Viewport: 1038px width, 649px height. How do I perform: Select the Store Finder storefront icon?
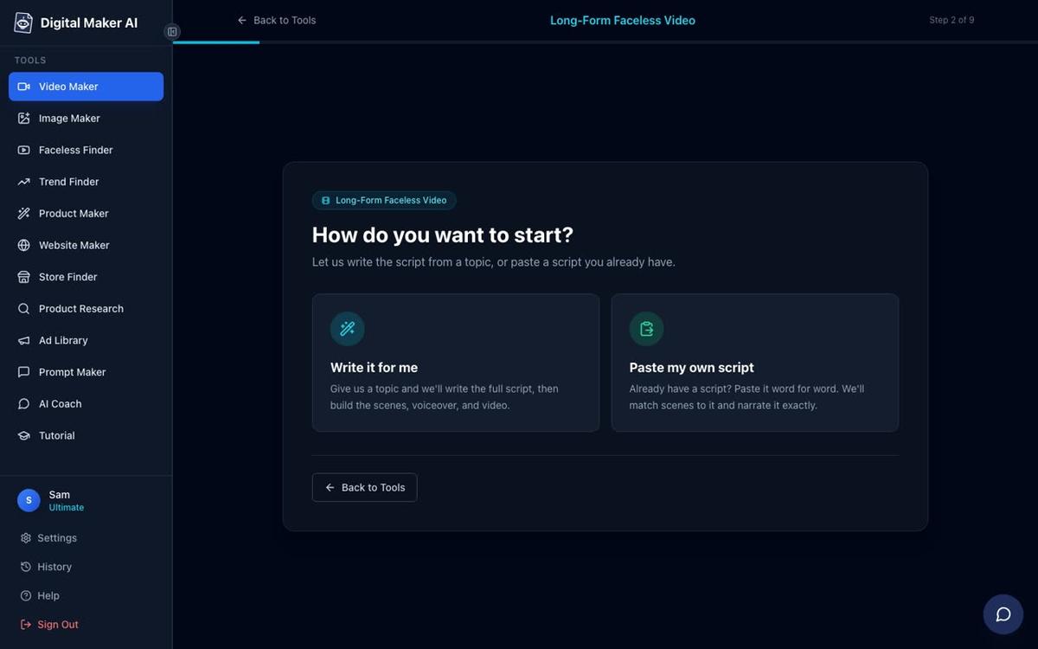click(x=23, y=277)
